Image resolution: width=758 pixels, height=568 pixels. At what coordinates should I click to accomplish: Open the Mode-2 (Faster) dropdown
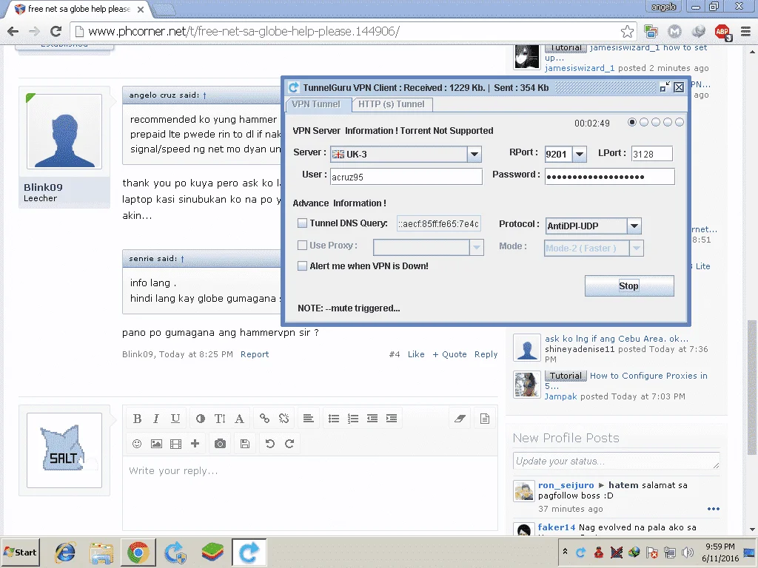coord(636,248)
